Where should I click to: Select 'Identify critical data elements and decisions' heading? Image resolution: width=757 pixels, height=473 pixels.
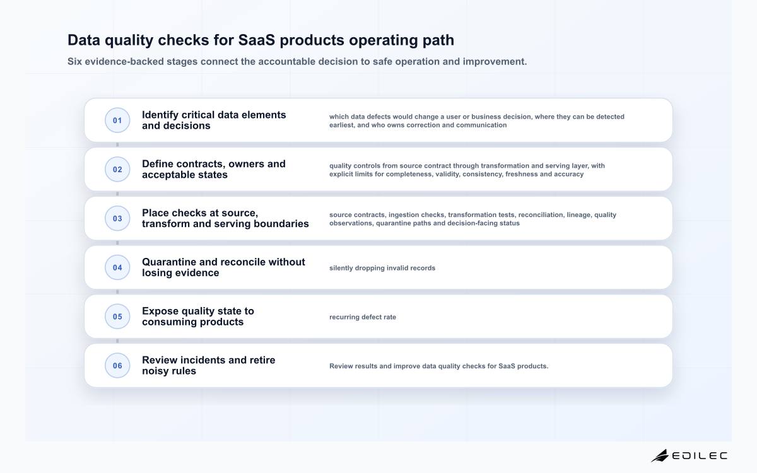(214, 120)
